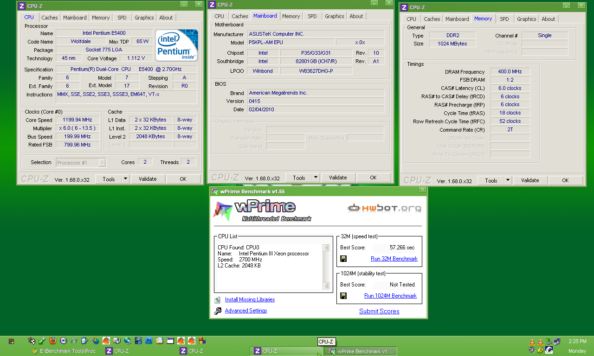This screenshot has height=356, width=594.
Task: Launch Windows Media Player from quick launch
Action: point(63,341)
